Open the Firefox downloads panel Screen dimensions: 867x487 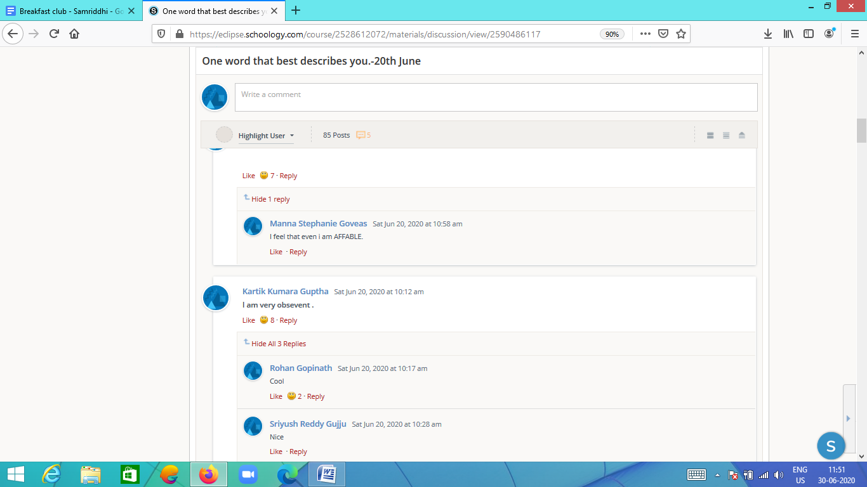(x=768, y=34)
